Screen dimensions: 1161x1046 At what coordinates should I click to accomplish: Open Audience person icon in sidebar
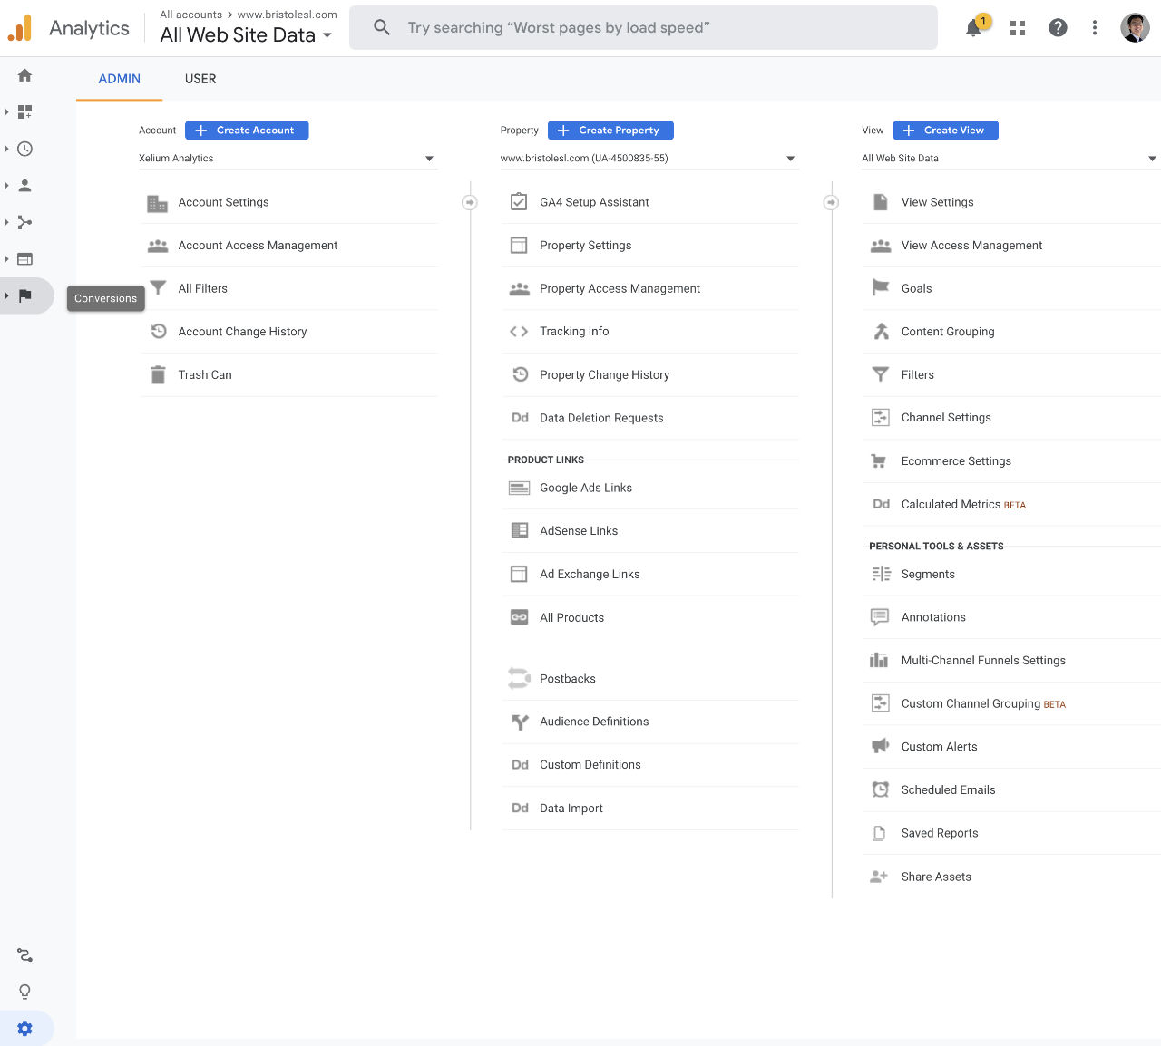[x=24, y=185]
